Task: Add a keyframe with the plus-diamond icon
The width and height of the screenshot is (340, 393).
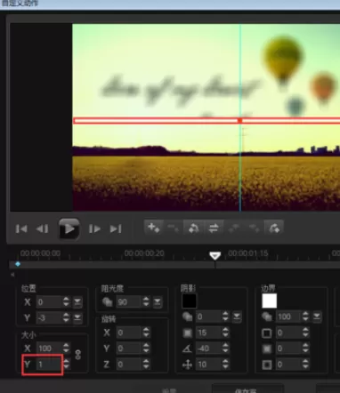Action: (154, 228)
